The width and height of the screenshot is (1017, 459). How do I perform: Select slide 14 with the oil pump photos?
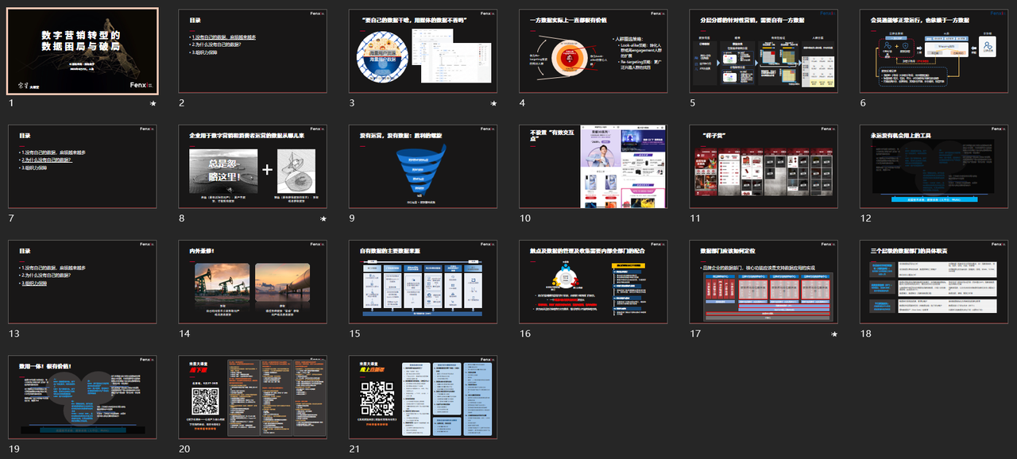point(253,282)
